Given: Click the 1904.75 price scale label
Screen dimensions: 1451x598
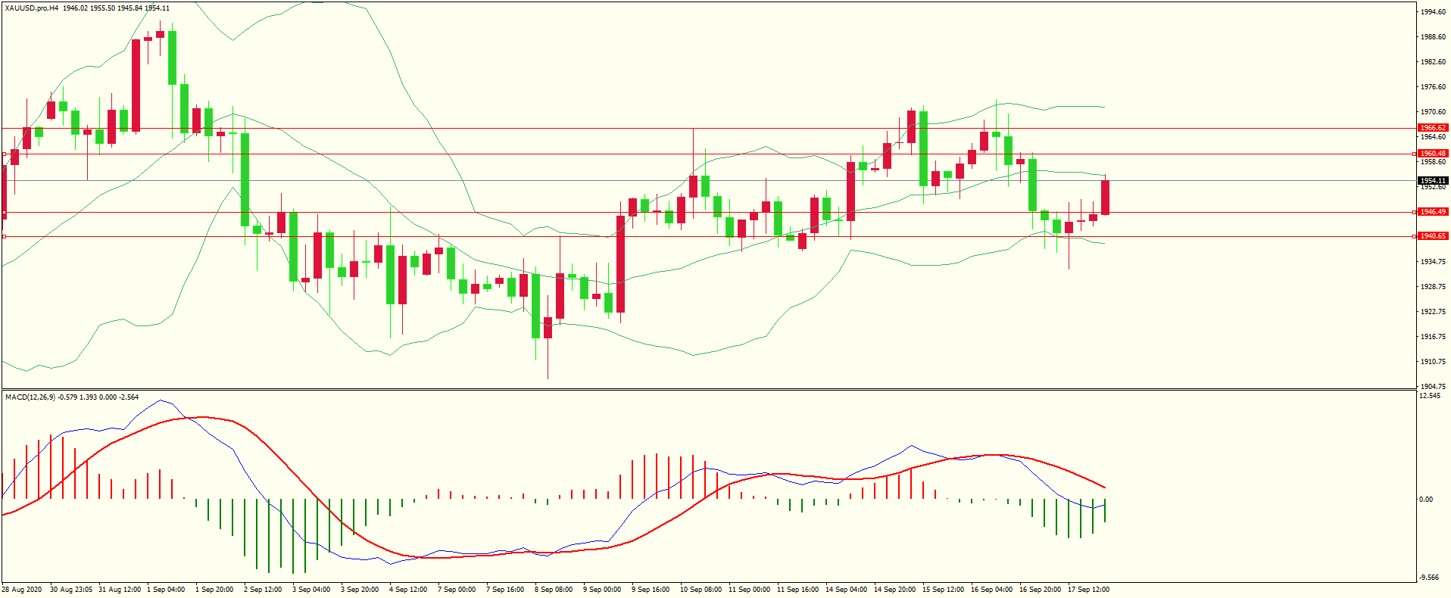Looking at the screenshot, I should click(x=1434, y=386).
